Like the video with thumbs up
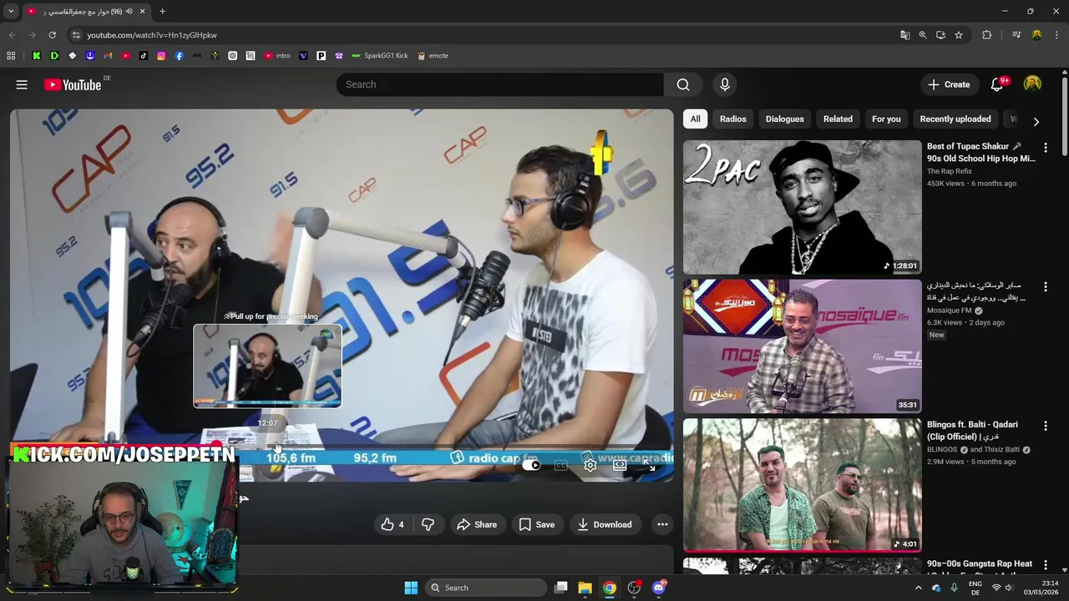The height and width of the screenshot is (601, 1069). tap(393, 524)
